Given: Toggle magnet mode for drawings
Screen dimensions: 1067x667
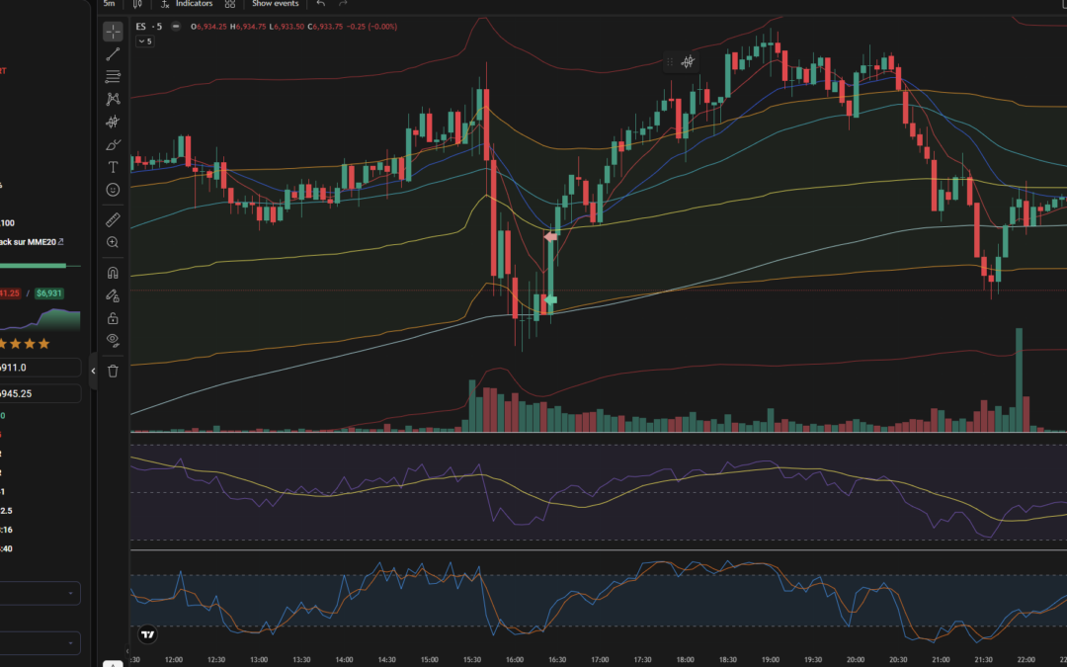Looking at the screenshot, I should point(113,273).
